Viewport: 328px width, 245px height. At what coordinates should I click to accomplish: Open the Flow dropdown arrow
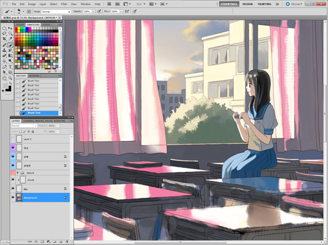click(x=121, y=12)
